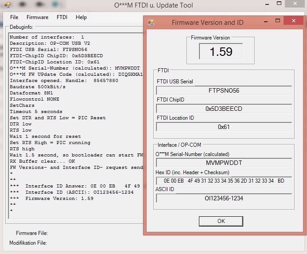Open the Firmware menu
This screenshot has height=254, width=307.
coord(37,17)
